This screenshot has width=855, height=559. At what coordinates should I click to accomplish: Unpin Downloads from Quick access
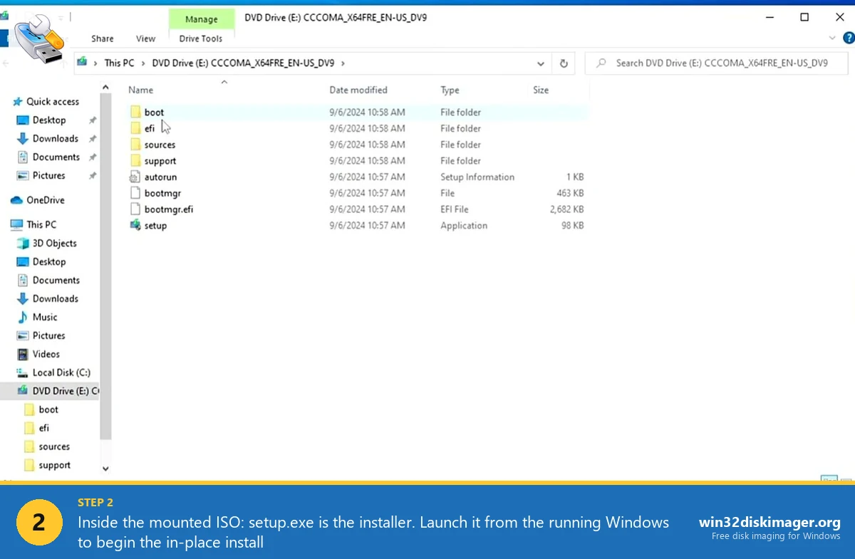click(x=92, y=138)
